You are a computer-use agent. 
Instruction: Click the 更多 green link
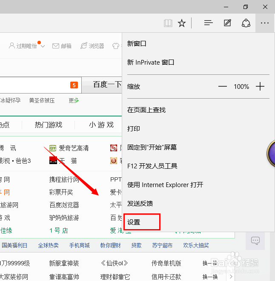pyautogui.click(x=74, y=100)
